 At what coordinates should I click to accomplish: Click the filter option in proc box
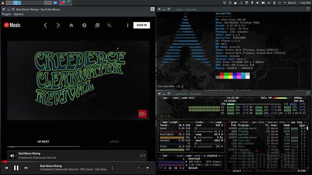(x=244, y=122)
